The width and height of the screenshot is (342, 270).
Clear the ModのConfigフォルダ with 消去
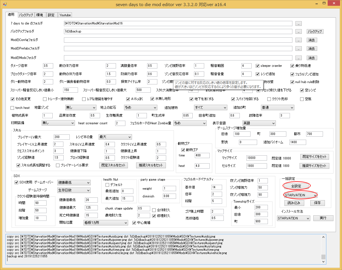pyautogui.click(x=312, y=40)
